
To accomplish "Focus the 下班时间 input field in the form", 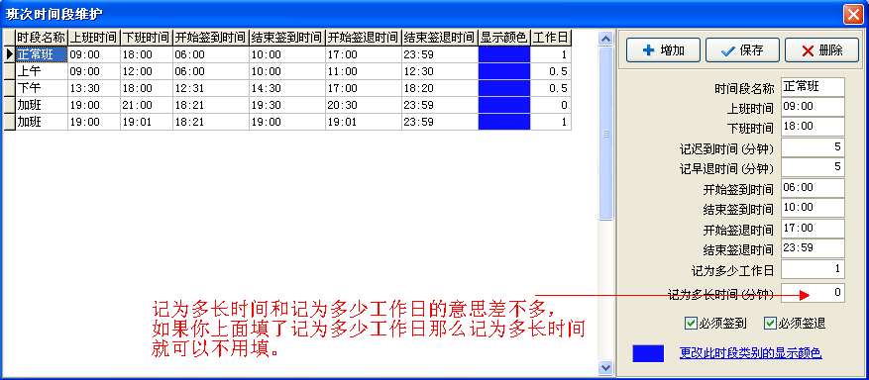I will click(813, 127).
